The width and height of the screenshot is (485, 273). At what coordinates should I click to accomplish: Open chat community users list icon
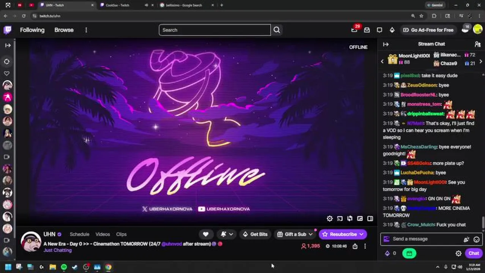tap(478, 44)
